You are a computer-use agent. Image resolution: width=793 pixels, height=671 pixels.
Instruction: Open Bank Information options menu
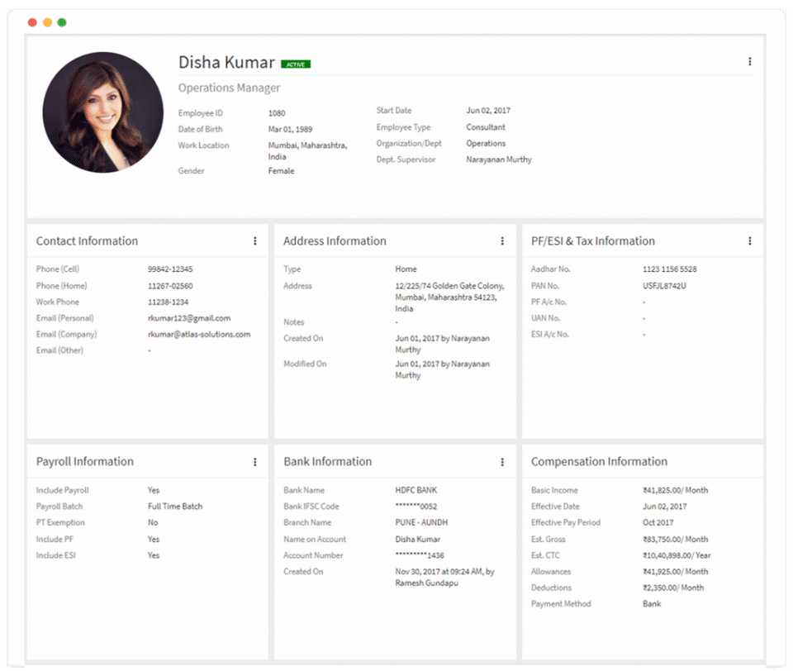pyautogui.click(x=501, y=462)
